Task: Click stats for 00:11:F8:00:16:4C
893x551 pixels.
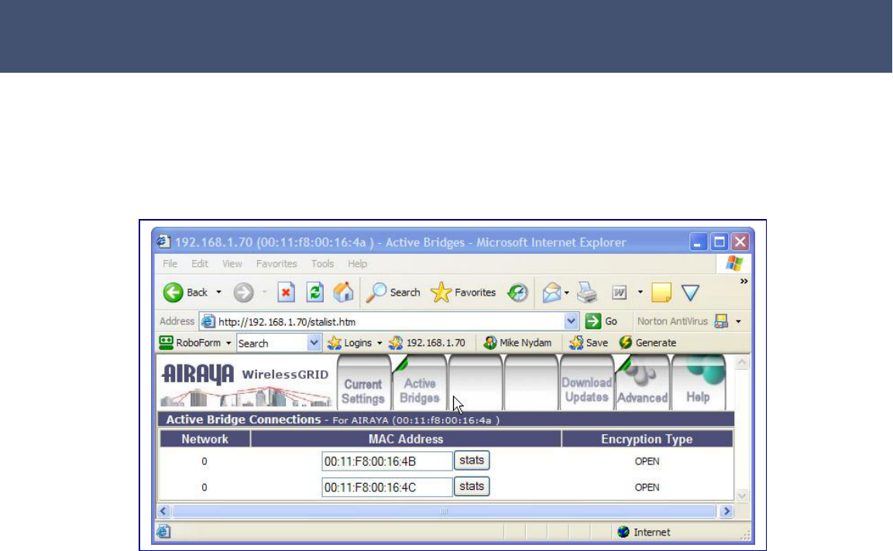Action: pyautogui.click(x=472, y=487)
